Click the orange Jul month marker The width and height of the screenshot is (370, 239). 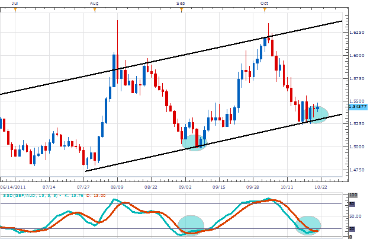pyautogui.click(x=15, y=9)
